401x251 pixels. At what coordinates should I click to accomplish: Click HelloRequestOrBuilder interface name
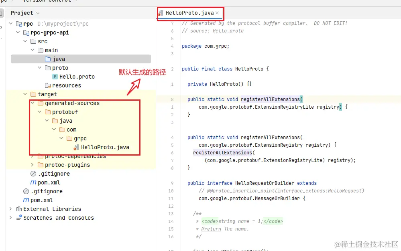(265, 183)
